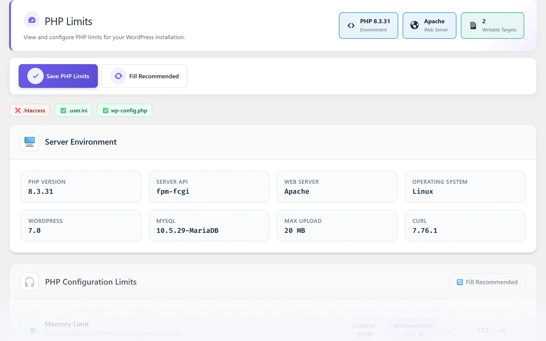Image resolution: width=546 pixels, height=341 pixels.
Task: Save PHP Limits
Action: [58, 76]
